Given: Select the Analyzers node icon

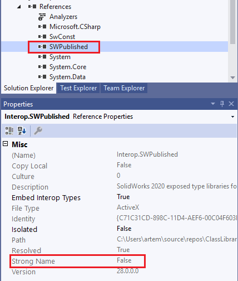Looking at the screenshot, I should pos(42,17).
